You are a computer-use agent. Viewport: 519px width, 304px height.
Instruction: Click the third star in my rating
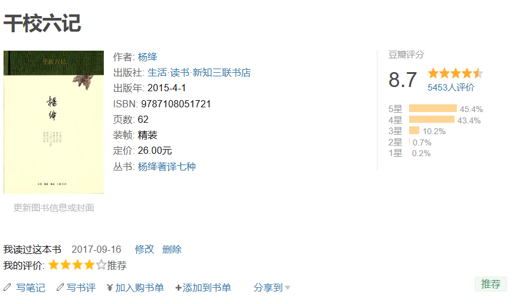click(x=78, y=265)
